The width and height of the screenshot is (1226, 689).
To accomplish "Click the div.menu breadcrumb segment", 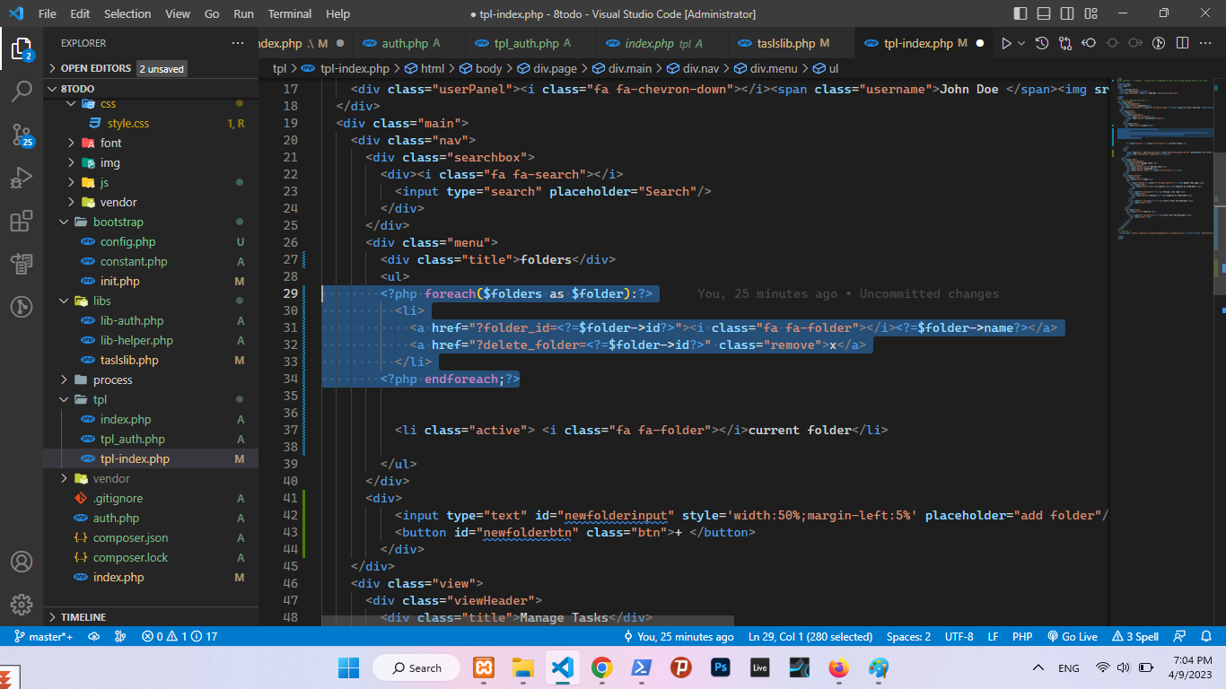I will [x=766, y=68].
